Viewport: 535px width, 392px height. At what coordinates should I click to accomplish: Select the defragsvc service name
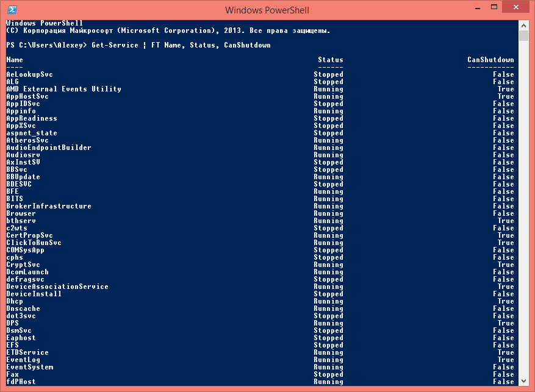[25, 279]
